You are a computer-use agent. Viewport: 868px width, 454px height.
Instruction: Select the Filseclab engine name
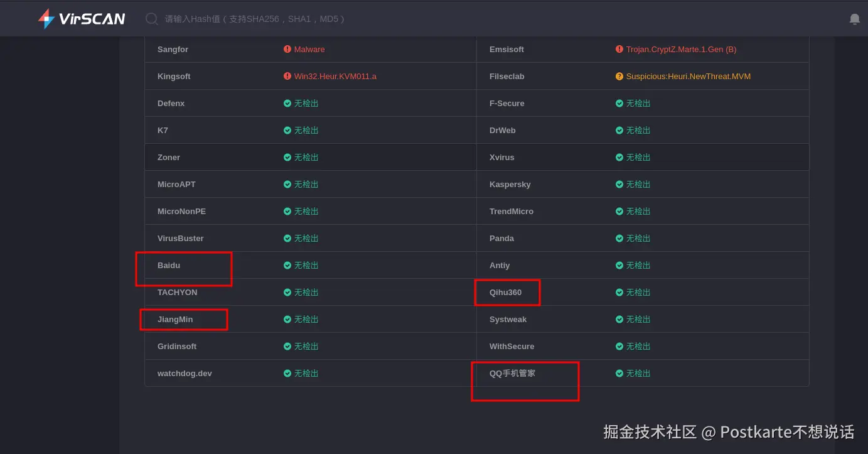(506, 76)
